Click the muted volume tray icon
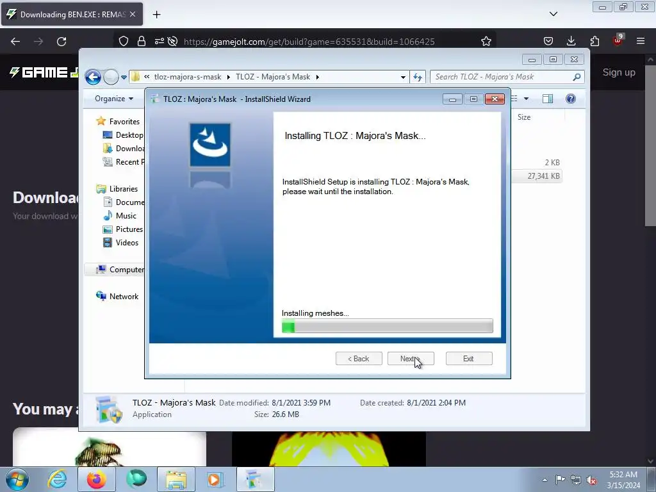The width and height of the screenshot is (656, 492). 591,480
